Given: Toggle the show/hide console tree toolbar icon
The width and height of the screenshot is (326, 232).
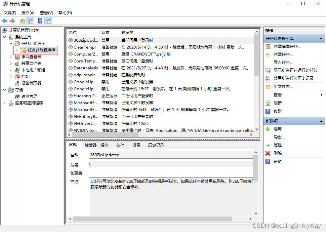Looking at the screenshot, I should tap(30, 21).
